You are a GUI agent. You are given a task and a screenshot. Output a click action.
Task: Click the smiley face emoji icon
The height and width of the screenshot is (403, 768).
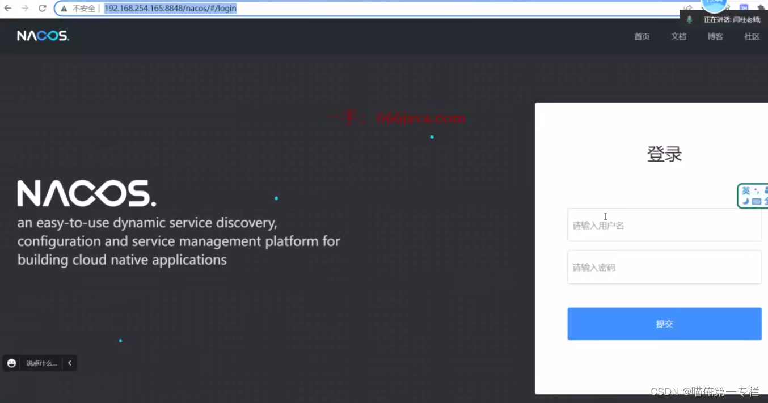[x=11, y=363]
